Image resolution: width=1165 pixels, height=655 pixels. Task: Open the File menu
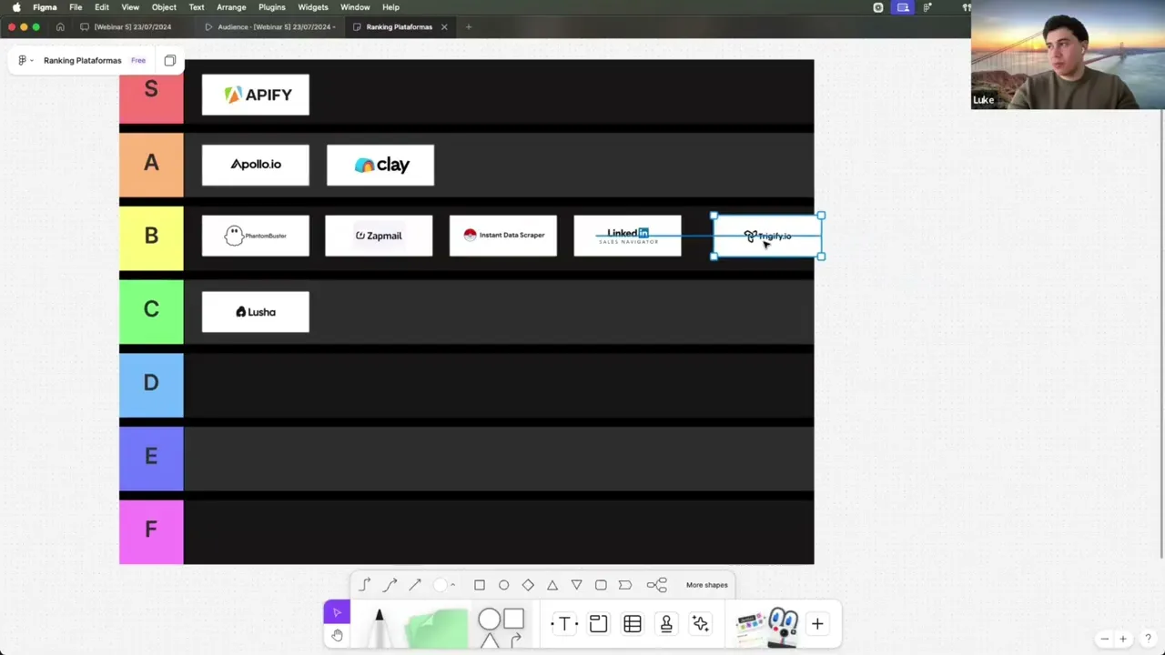click(x=76, y=7)
